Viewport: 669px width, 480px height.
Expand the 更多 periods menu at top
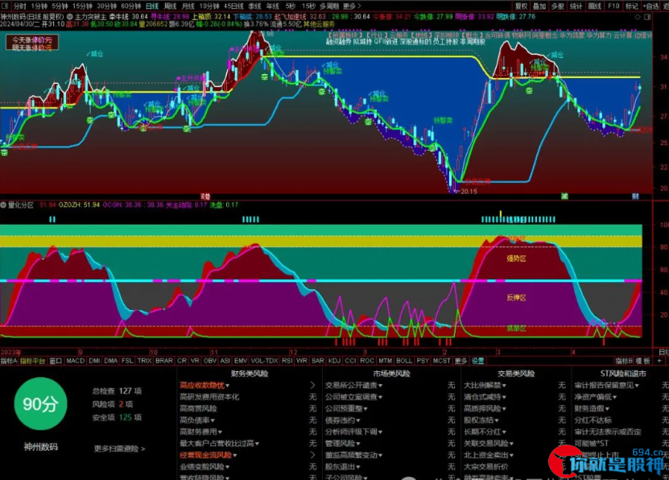click(352, 6)
